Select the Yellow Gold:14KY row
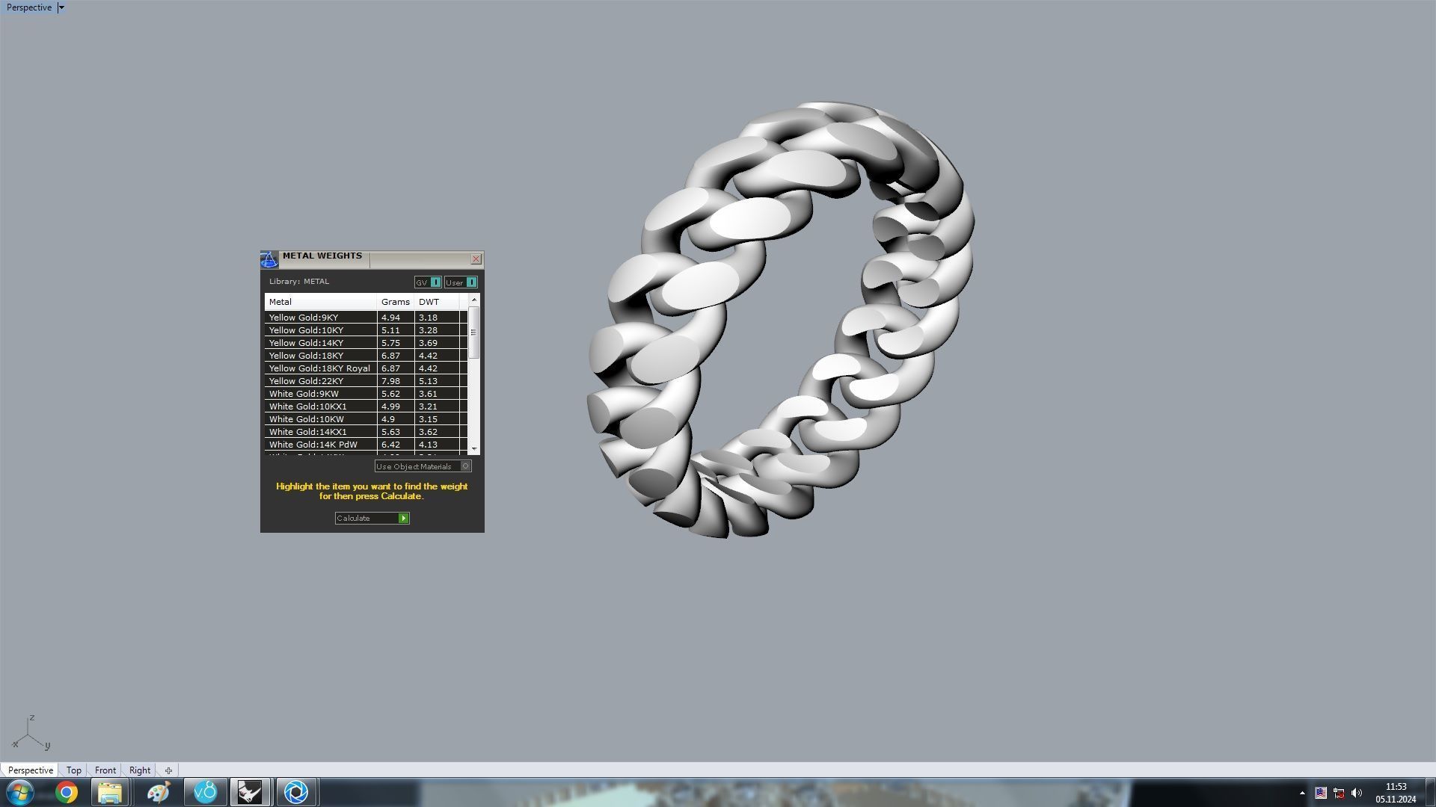 pos(366,343)
